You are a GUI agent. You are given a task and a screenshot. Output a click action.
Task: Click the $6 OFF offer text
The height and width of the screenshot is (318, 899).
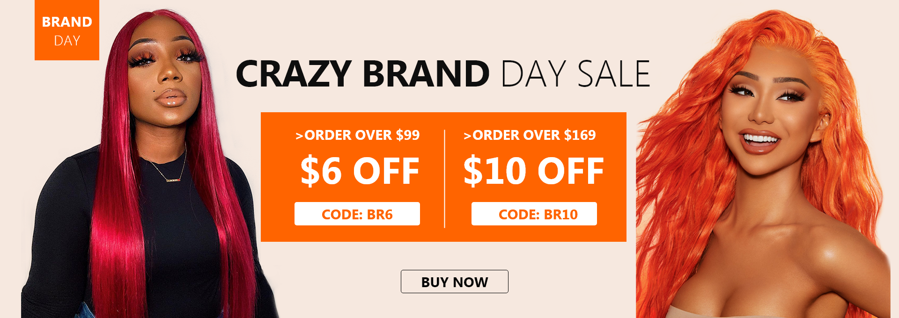pyautogui.click(x=360, y=171)
